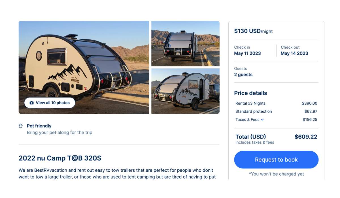340x198 pixels.
Task: Click the paw print Pet friendly icon
Action: point(21,126)
